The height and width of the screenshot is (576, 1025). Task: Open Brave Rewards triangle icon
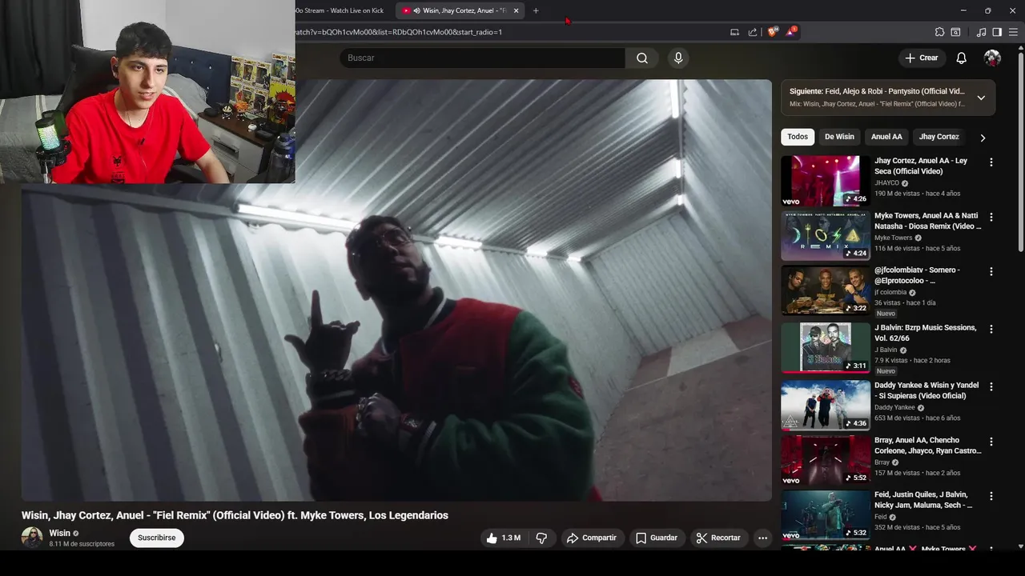(791, 32)
